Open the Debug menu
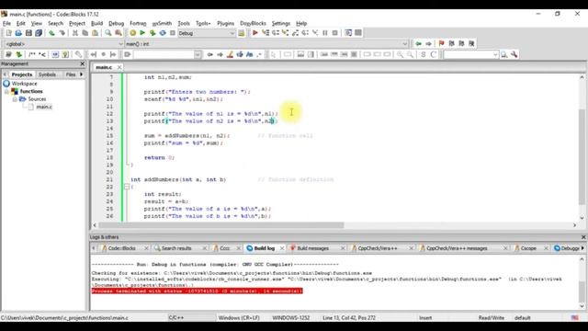Screen dimensions: 588x331 coord(117,23)
